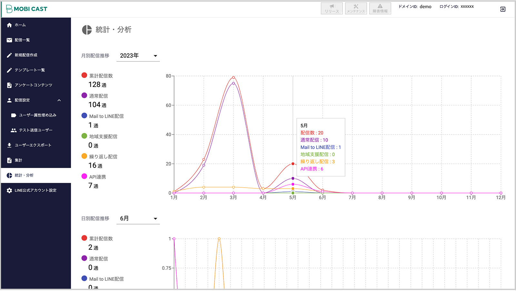Collapse the 配信設定 section chevron

pos(59,100)
